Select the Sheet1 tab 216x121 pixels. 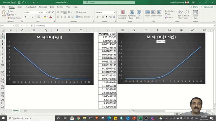[x=16, y=111]
